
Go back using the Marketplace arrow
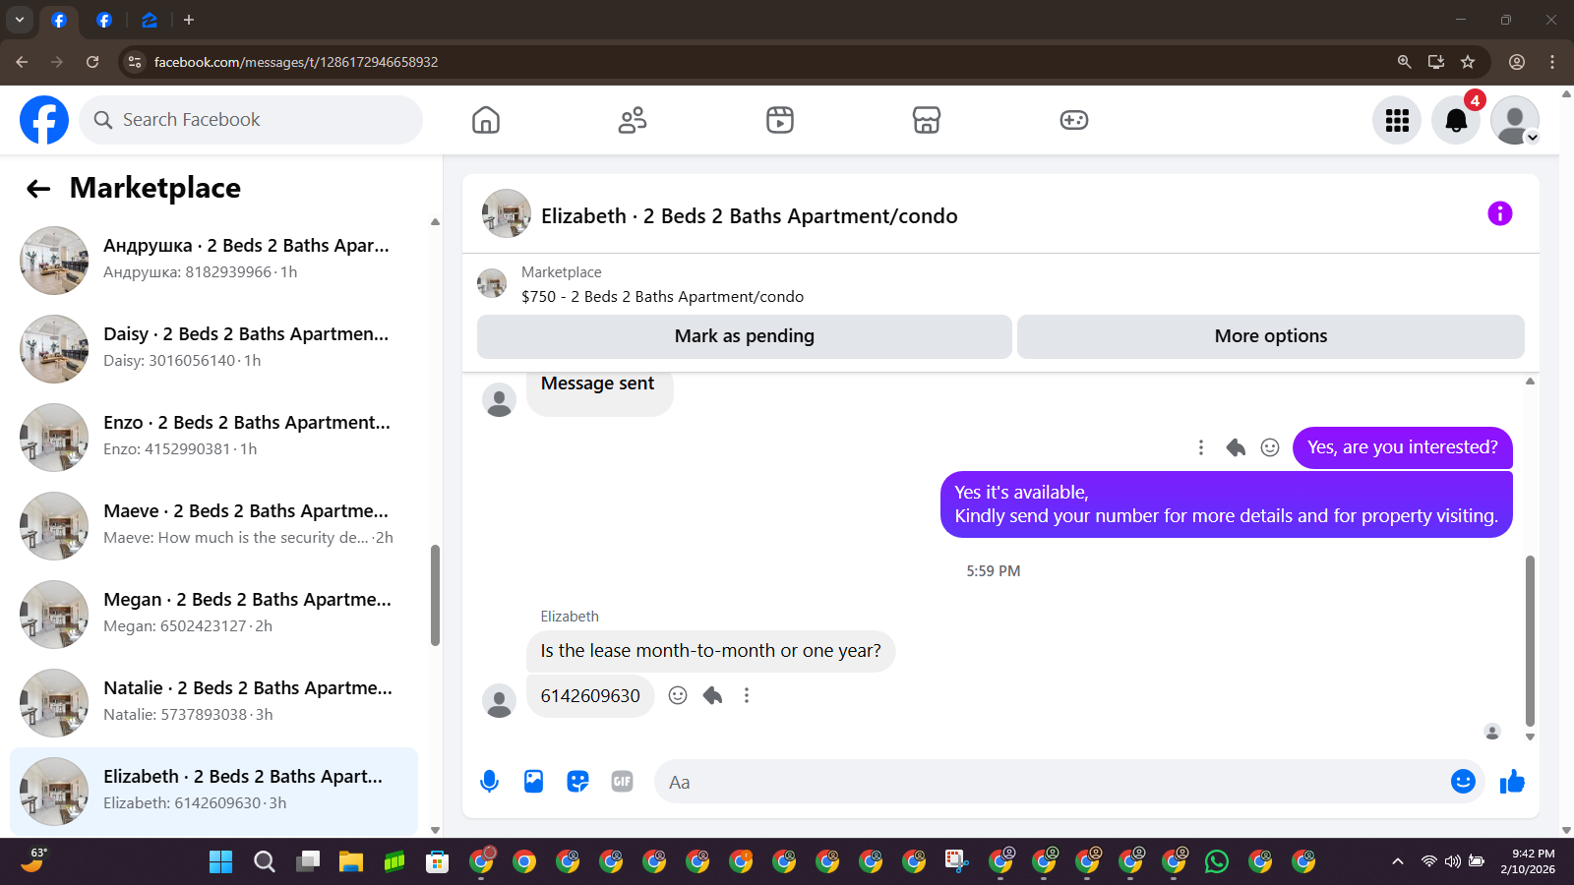pos(38,189)
